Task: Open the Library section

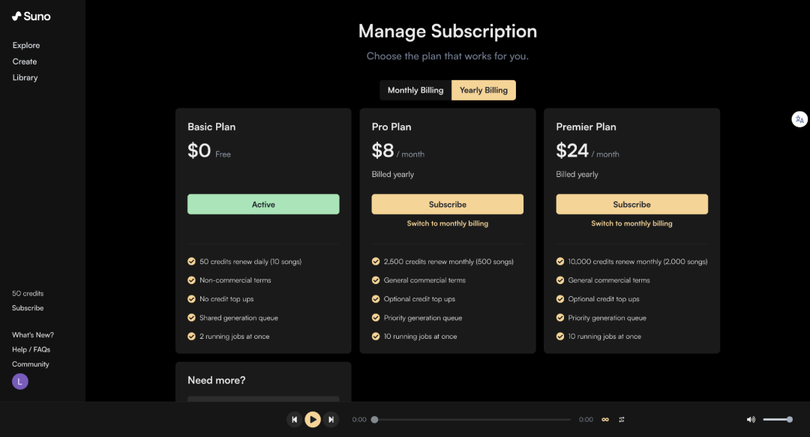Action: pos(25,77)
